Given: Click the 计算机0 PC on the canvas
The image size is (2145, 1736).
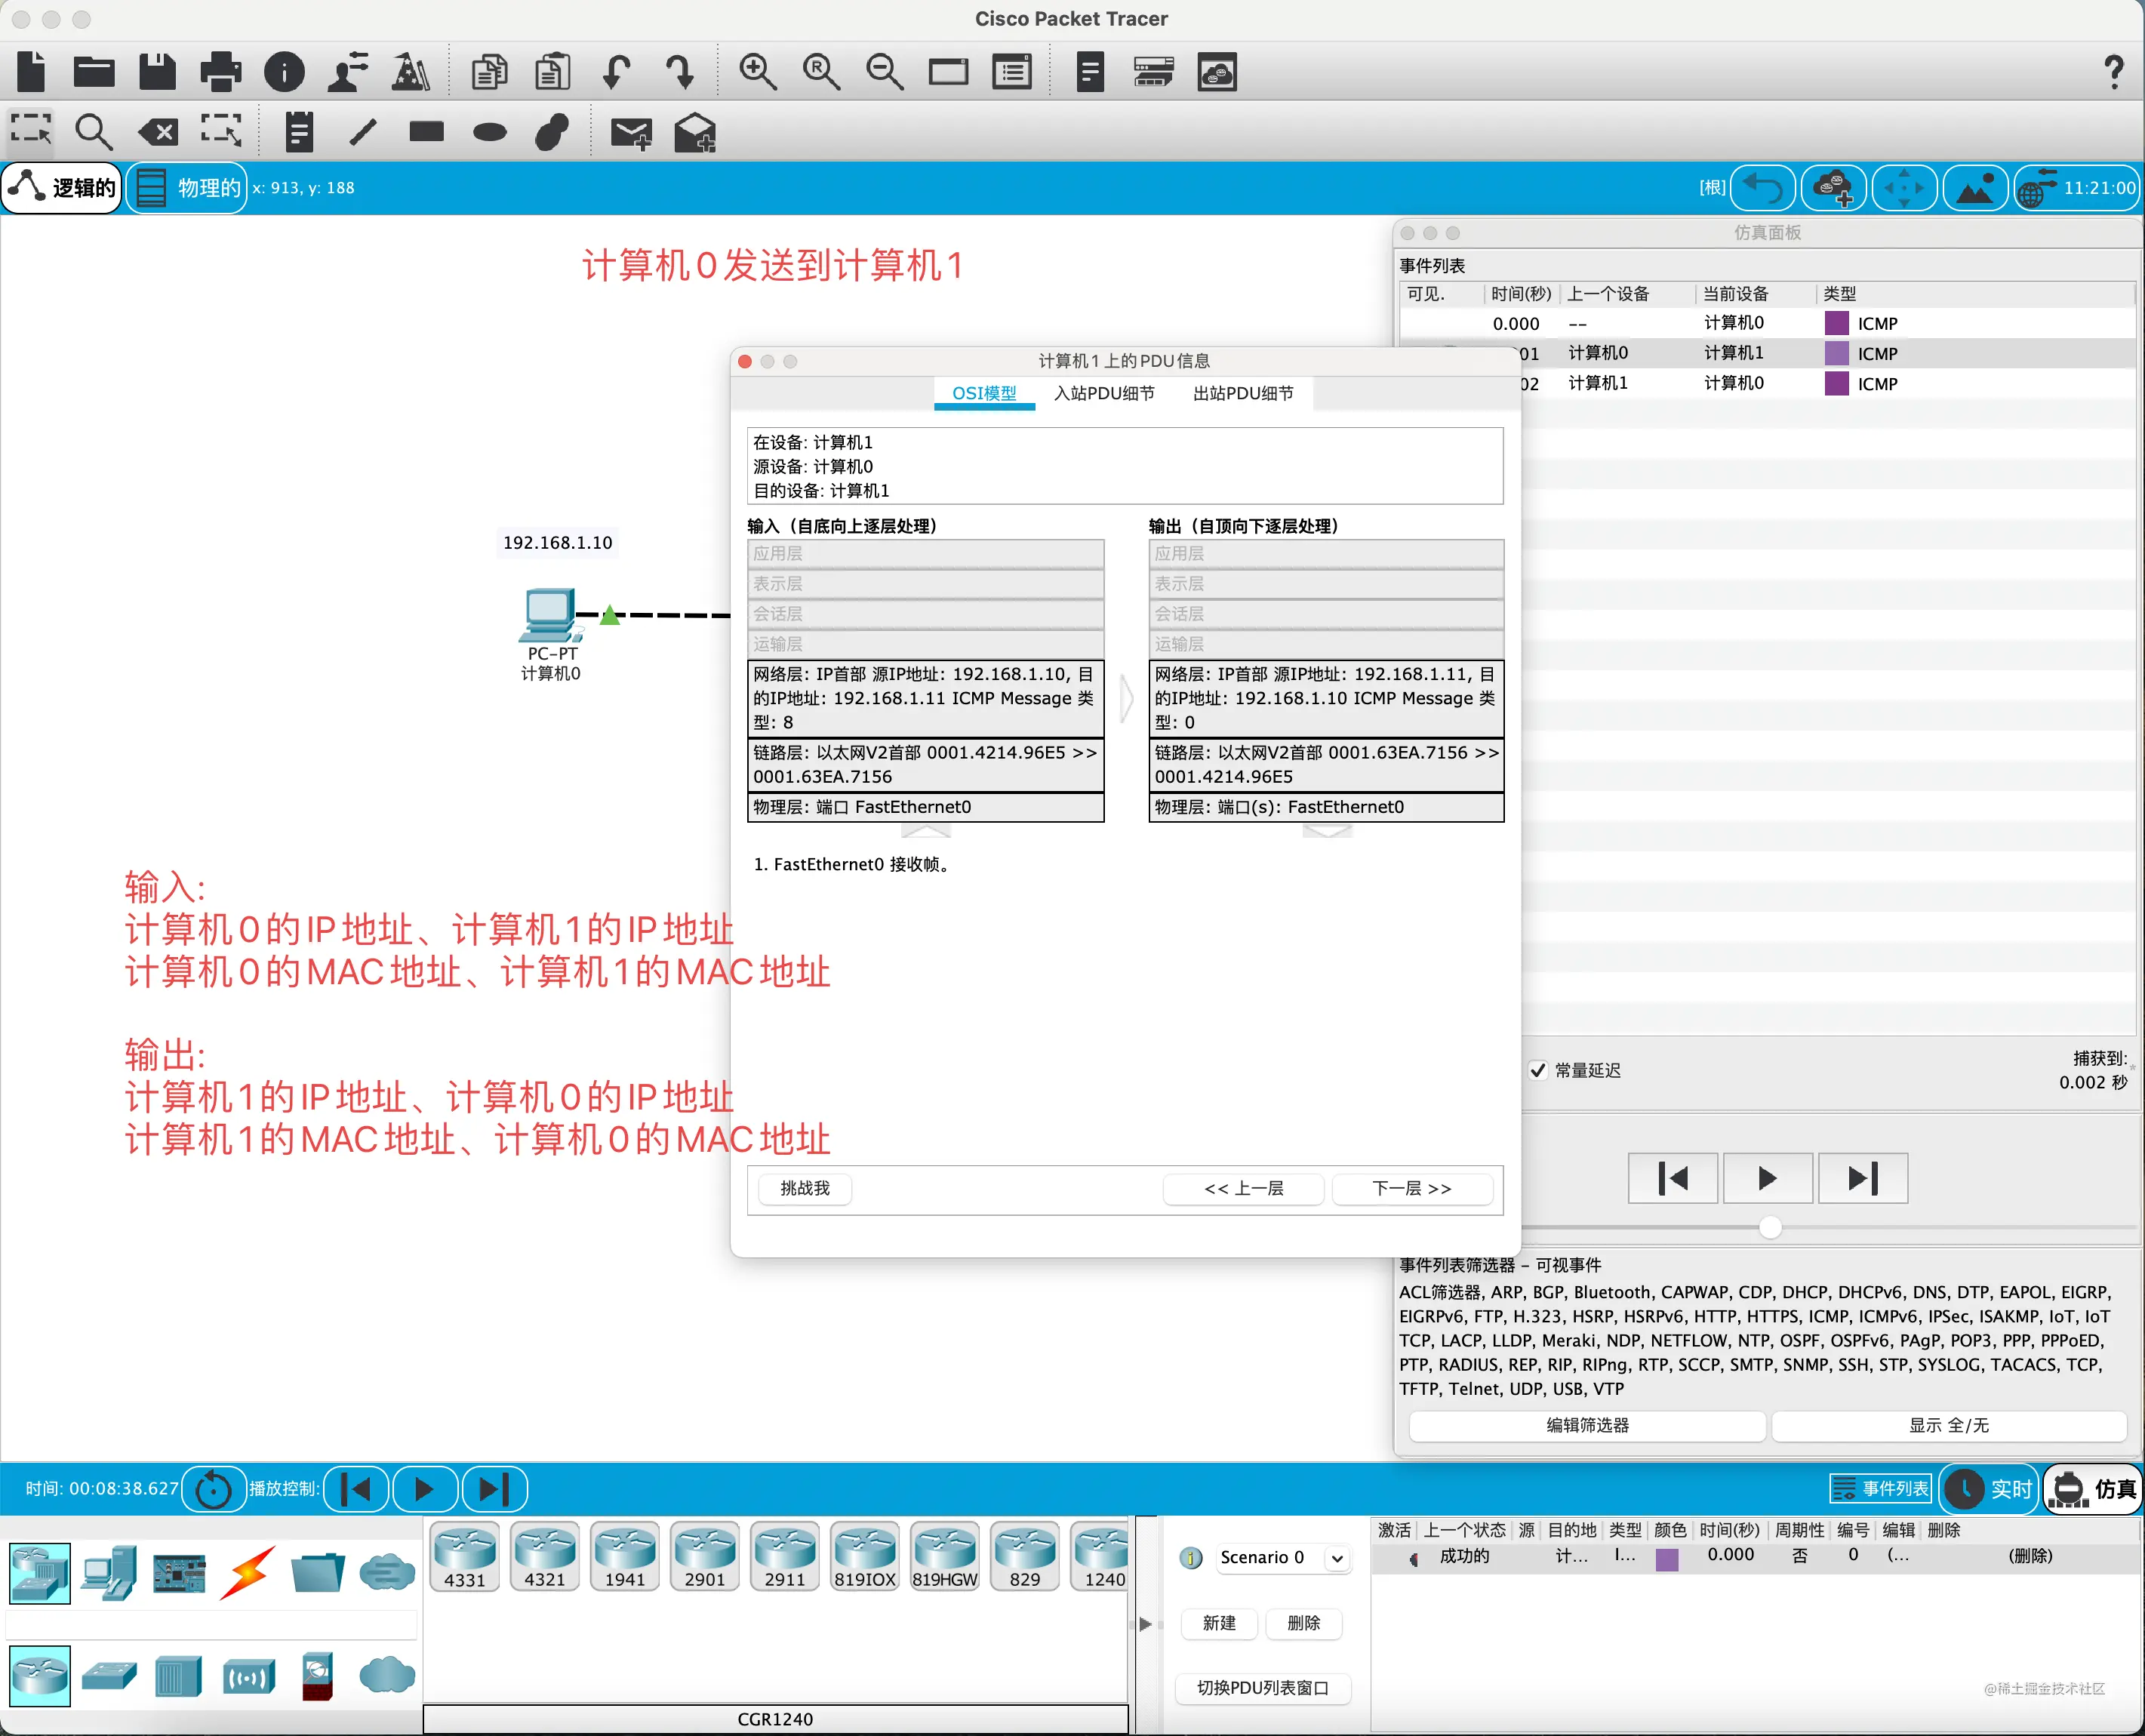Looking at the screenshot, I should coord(550,616).
